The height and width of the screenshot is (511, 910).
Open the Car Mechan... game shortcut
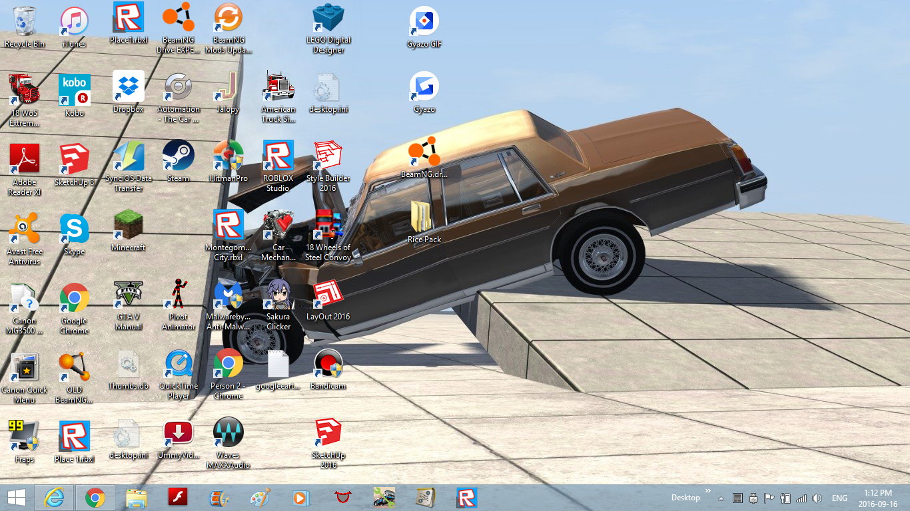[278, 236]
